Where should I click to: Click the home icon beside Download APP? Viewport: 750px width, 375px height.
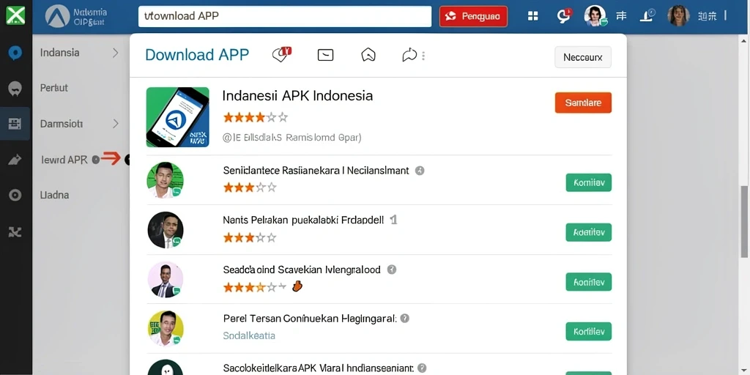coord(368,56)
